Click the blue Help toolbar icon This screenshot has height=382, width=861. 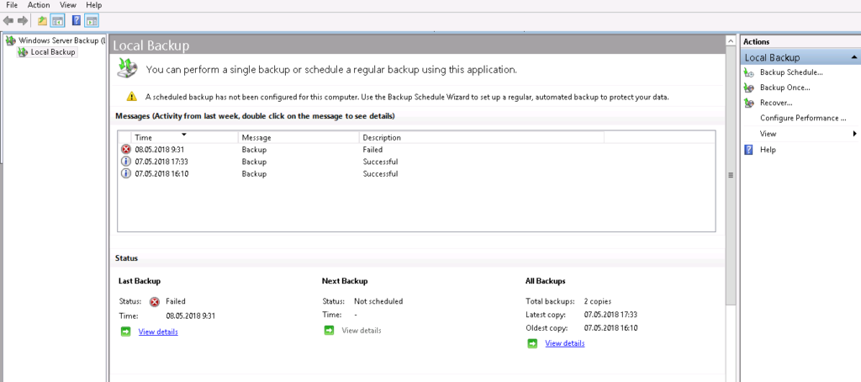click(77, 21)
